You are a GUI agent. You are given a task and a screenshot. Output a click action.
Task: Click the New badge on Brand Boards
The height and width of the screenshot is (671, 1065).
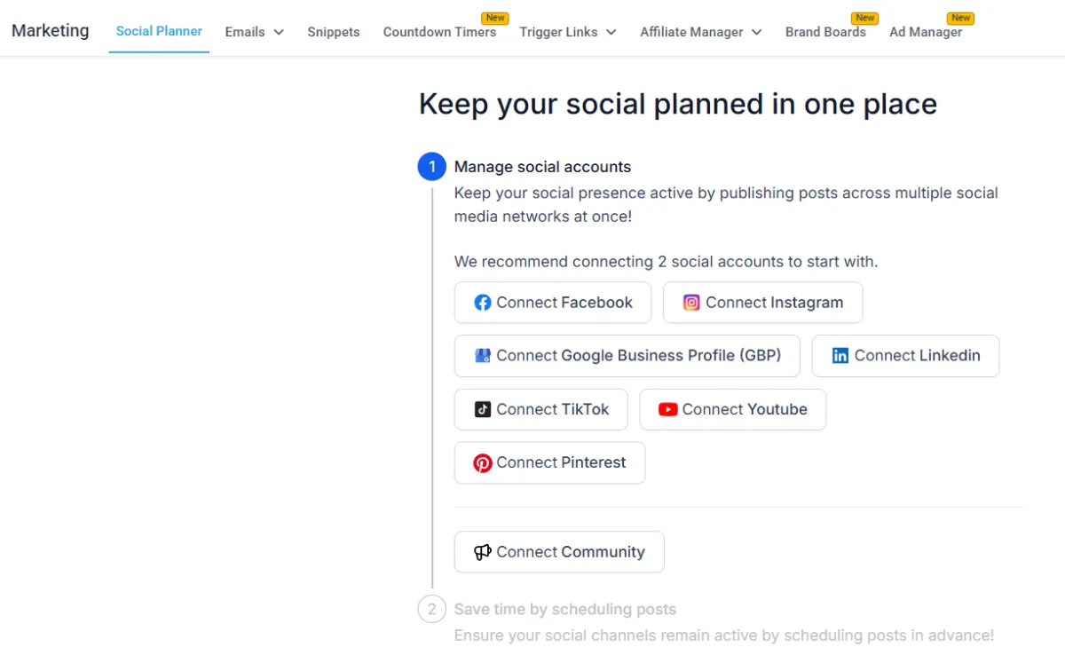[865, 18]
